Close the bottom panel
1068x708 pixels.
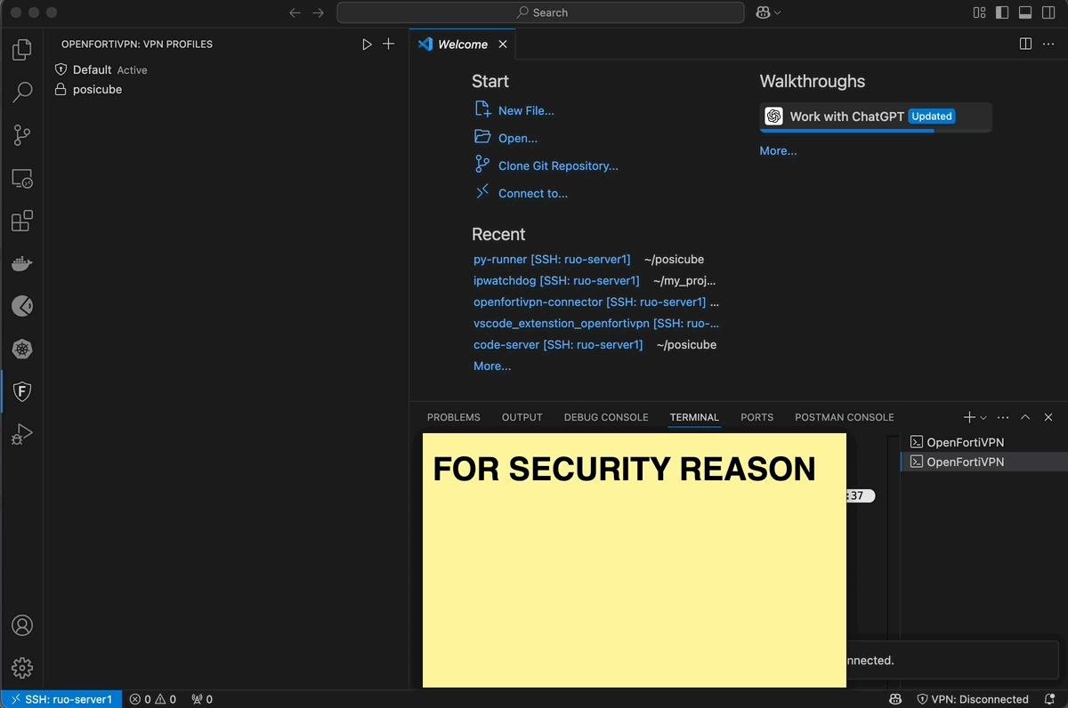click(x=1048, y=417)
